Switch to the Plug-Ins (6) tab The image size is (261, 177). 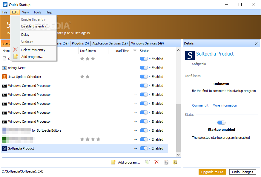click(x=80, y=43)
